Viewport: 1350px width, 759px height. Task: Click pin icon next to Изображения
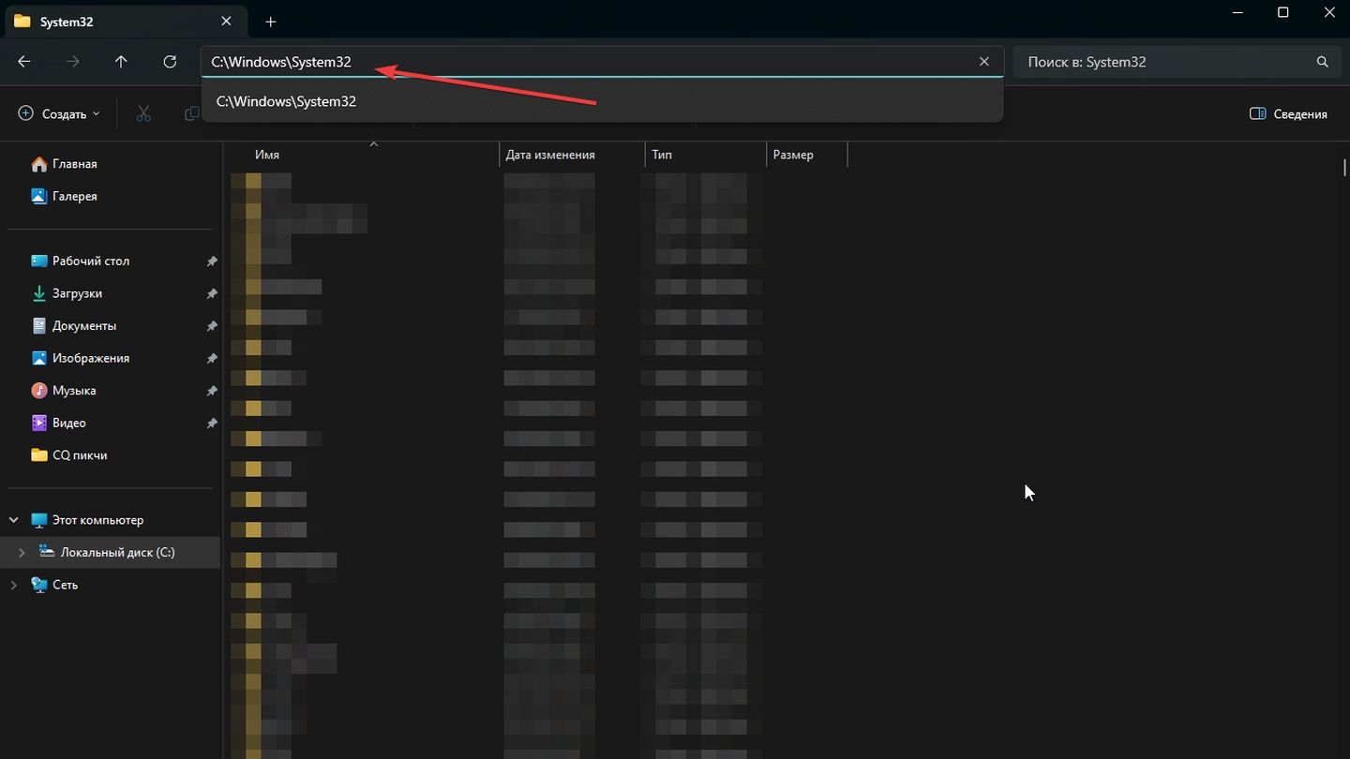pos(212,358)
